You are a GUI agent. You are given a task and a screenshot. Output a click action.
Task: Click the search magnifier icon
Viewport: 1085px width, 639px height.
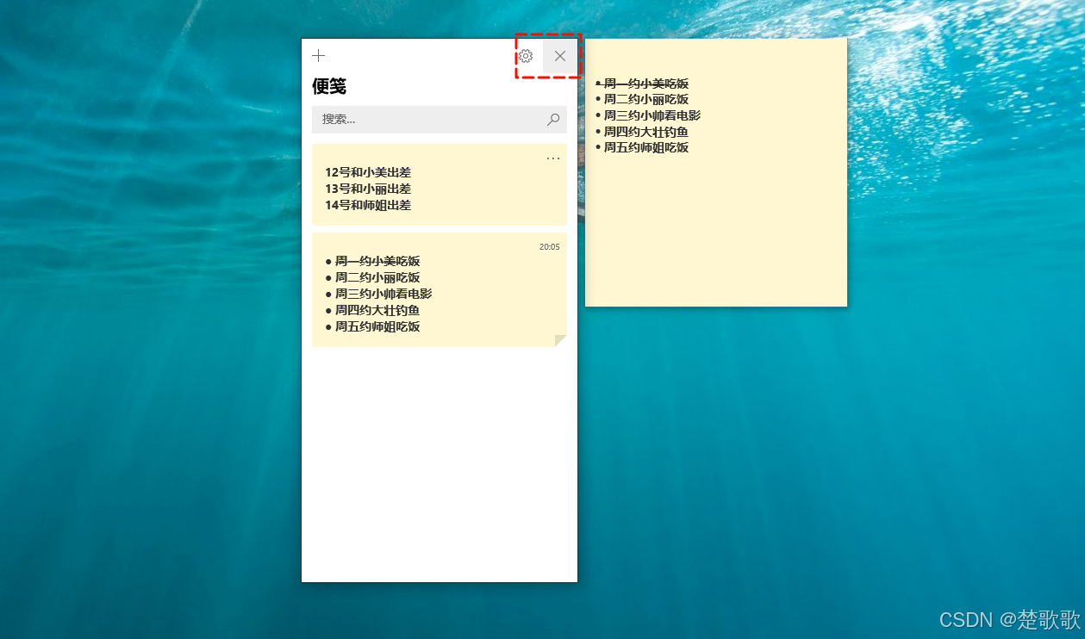tap(553, 120)
